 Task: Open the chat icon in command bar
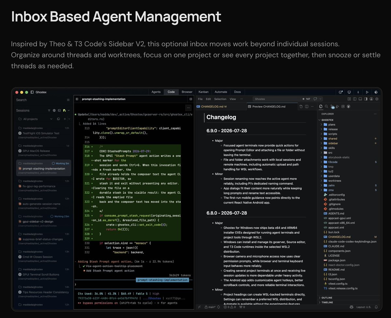(315, 99)
